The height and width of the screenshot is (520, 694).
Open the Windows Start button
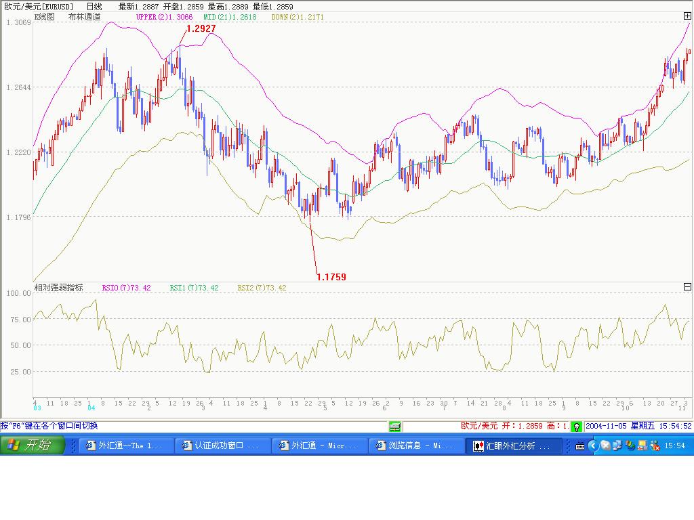pos(33,444)
